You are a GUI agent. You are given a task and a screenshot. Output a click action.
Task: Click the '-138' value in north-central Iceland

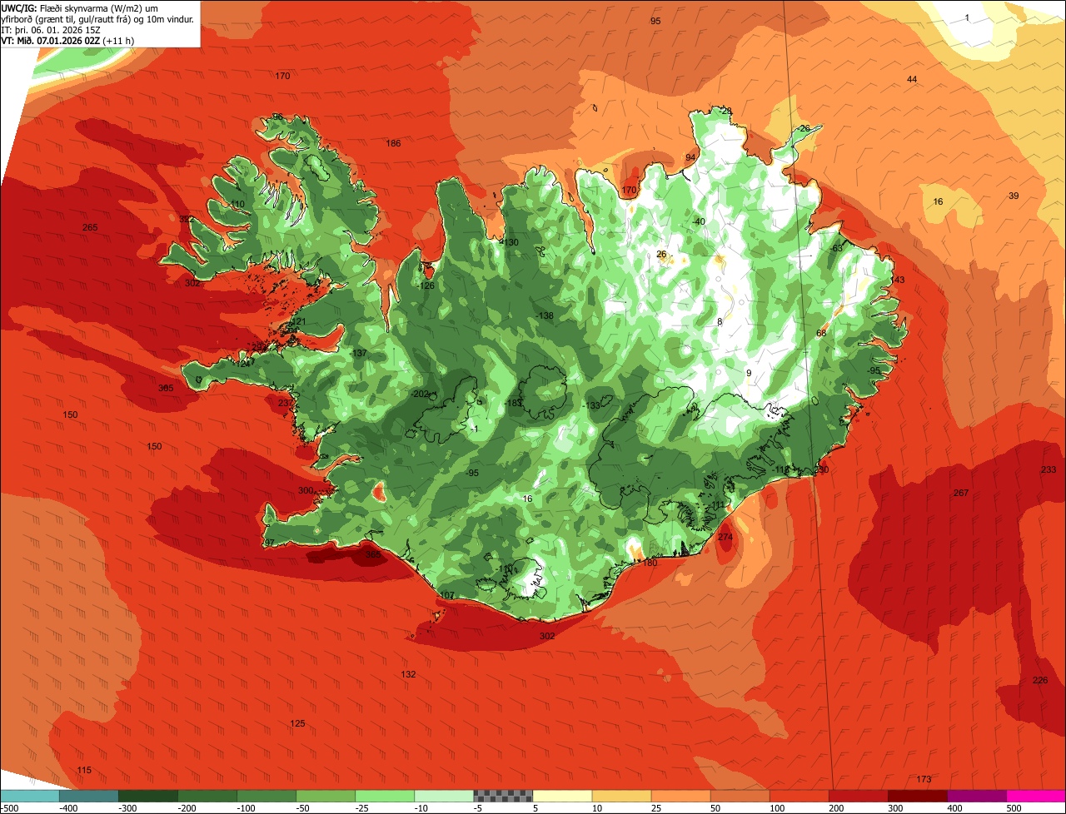click(x=545, y=315)
